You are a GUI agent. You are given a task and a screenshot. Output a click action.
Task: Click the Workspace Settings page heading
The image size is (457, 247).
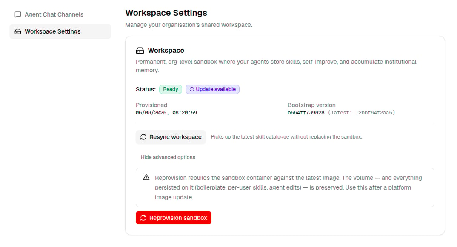(x=166, y=13)
